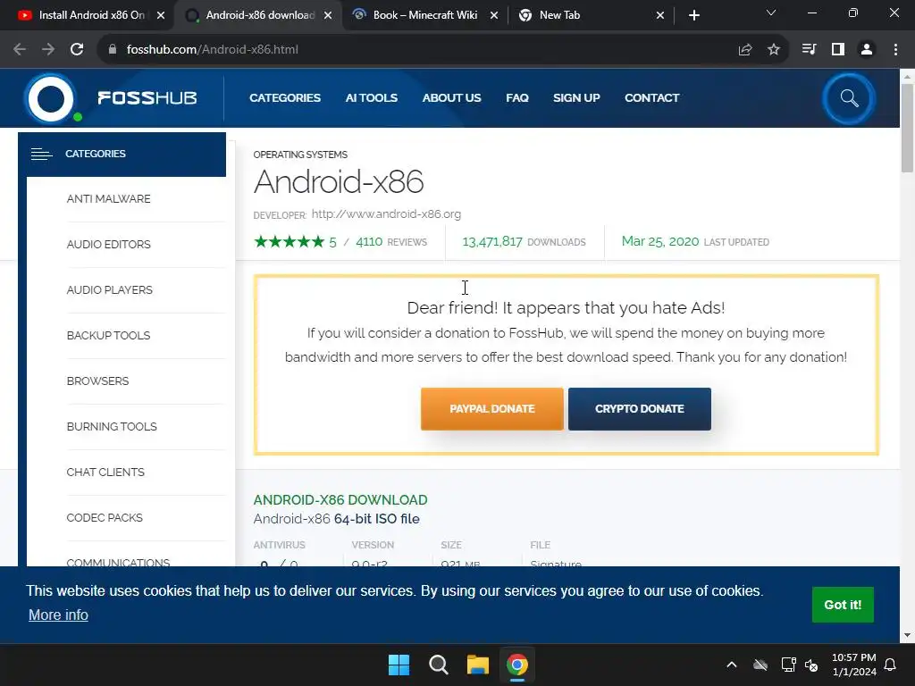The image size is (915, 686).
Task: Open Windows taskbar search
Action: [x=438, y=665]
